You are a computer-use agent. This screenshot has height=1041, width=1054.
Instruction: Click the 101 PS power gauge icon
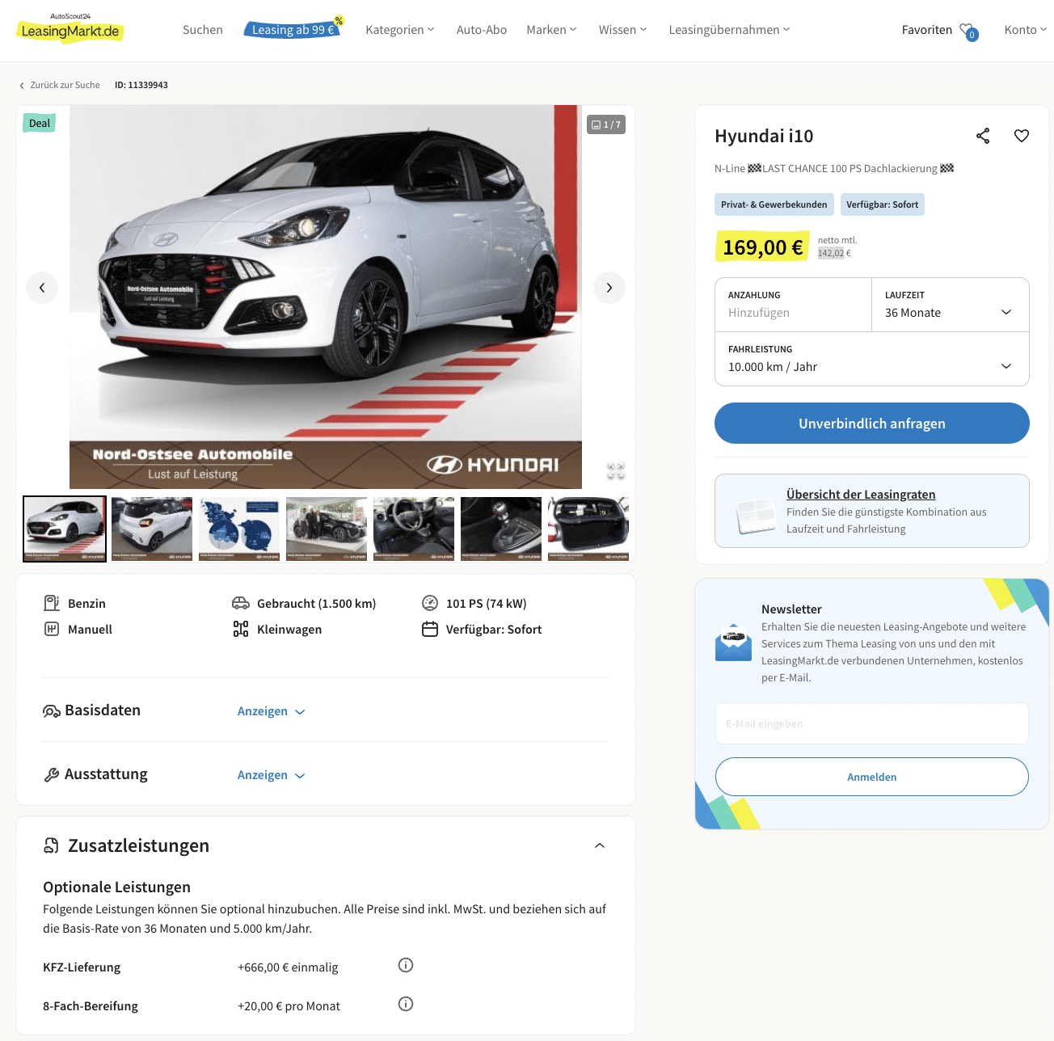430,603
